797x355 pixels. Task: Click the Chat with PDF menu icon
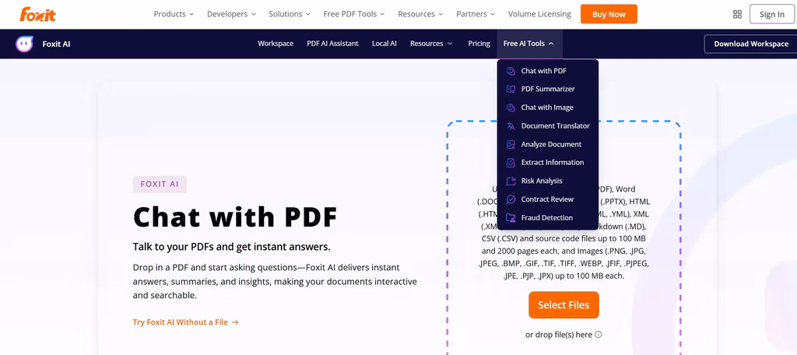511,71
